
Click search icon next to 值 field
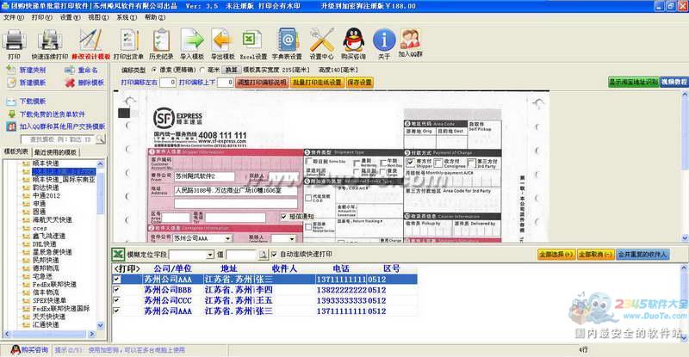click(263, 255)
